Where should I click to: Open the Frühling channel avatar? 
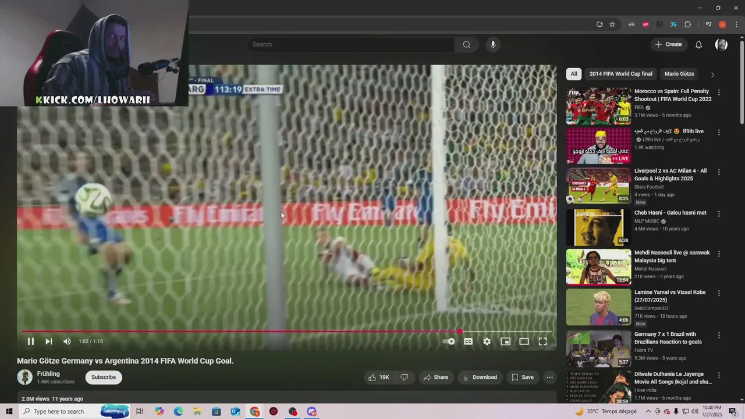click(25, 377)
